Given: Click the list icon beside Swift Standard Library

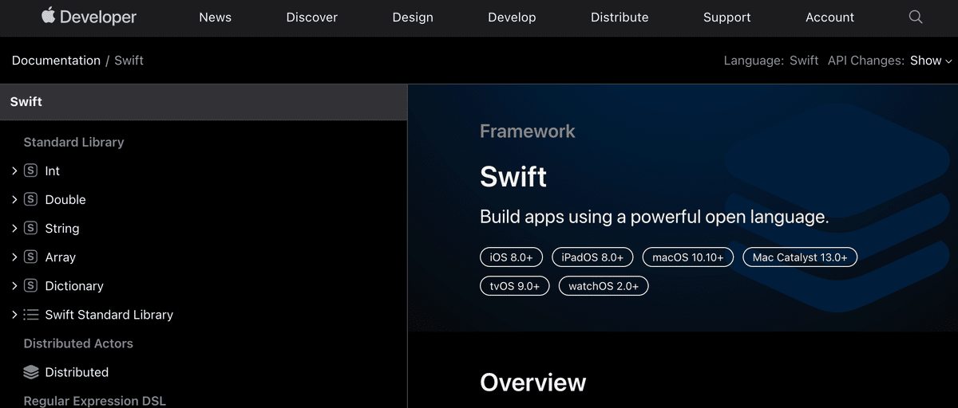Looking at the screenshot, I should (x=31, y=315).
